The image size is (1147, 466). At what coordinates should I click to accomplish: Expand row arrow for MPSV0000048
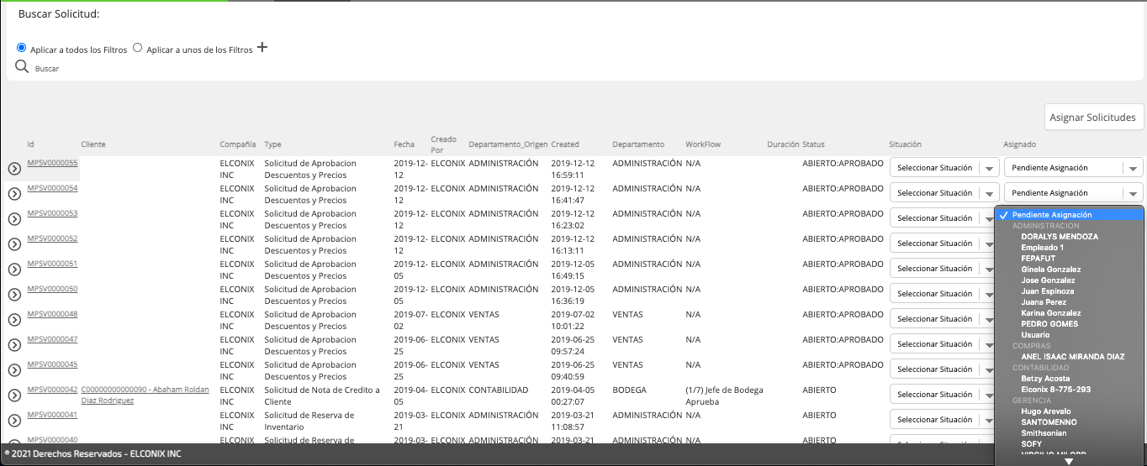[14, 320]
